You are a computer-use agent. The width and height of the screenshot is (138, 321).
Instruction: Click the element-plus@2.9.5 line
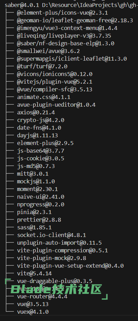(45, 143)
